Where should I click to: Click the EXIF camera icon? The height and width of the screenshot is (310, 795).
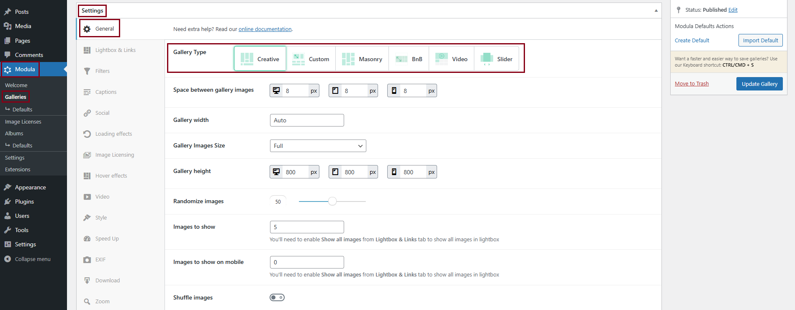(x=87, y=260)
